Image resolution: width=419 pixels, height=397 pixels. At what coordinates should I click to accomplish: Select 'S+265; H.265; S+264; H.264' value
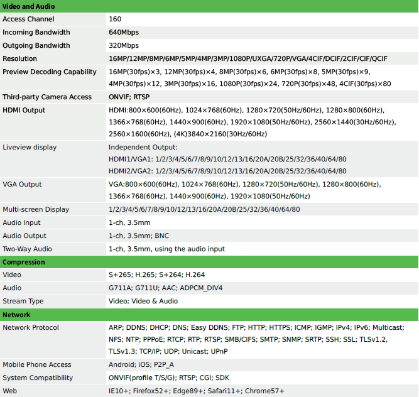tap(156, 275)
